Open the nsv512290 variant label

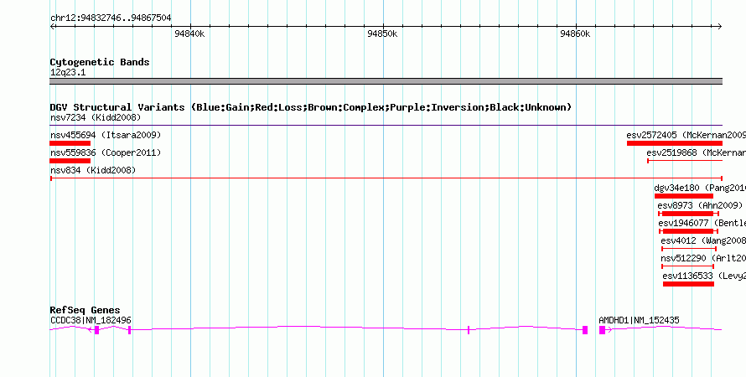tap(703, 258)
